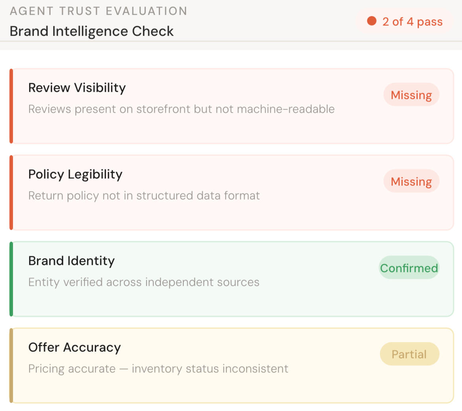
Task: Open the Brand Intelligence Check section
Action: coord(91,31)
